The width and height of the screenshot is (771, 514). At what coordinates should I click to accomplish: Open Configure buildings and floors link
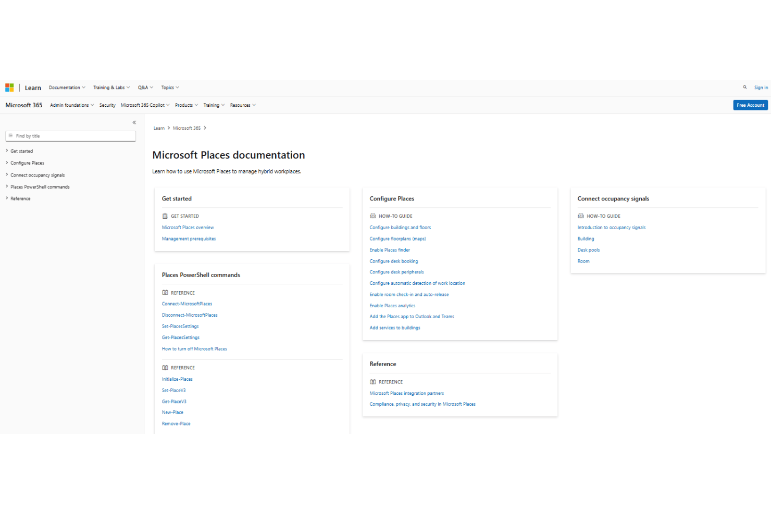(x=400, y=228)
